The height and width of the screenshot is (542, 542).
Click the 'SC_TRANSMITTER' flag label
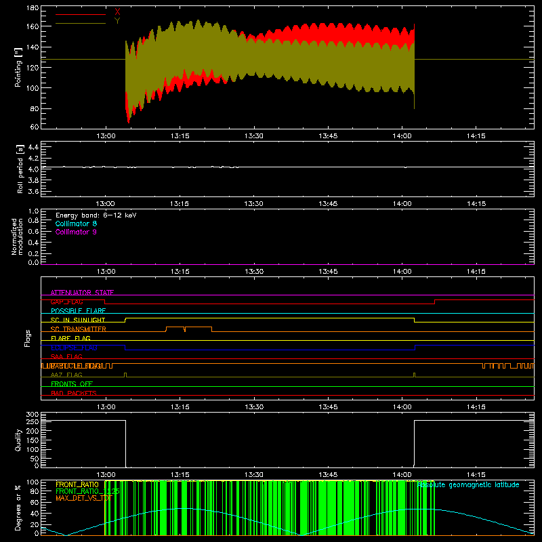click(x=79, y=329)
